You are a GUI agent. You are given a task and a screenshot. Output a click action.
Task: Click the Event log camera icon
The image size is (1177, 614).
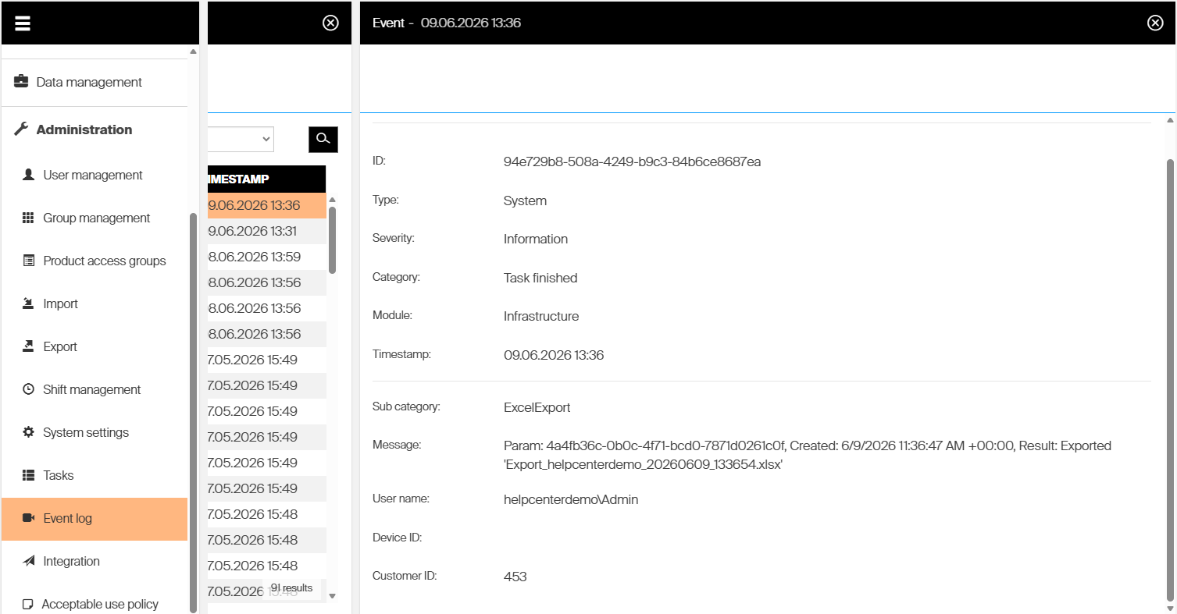[x=29, y=518]
